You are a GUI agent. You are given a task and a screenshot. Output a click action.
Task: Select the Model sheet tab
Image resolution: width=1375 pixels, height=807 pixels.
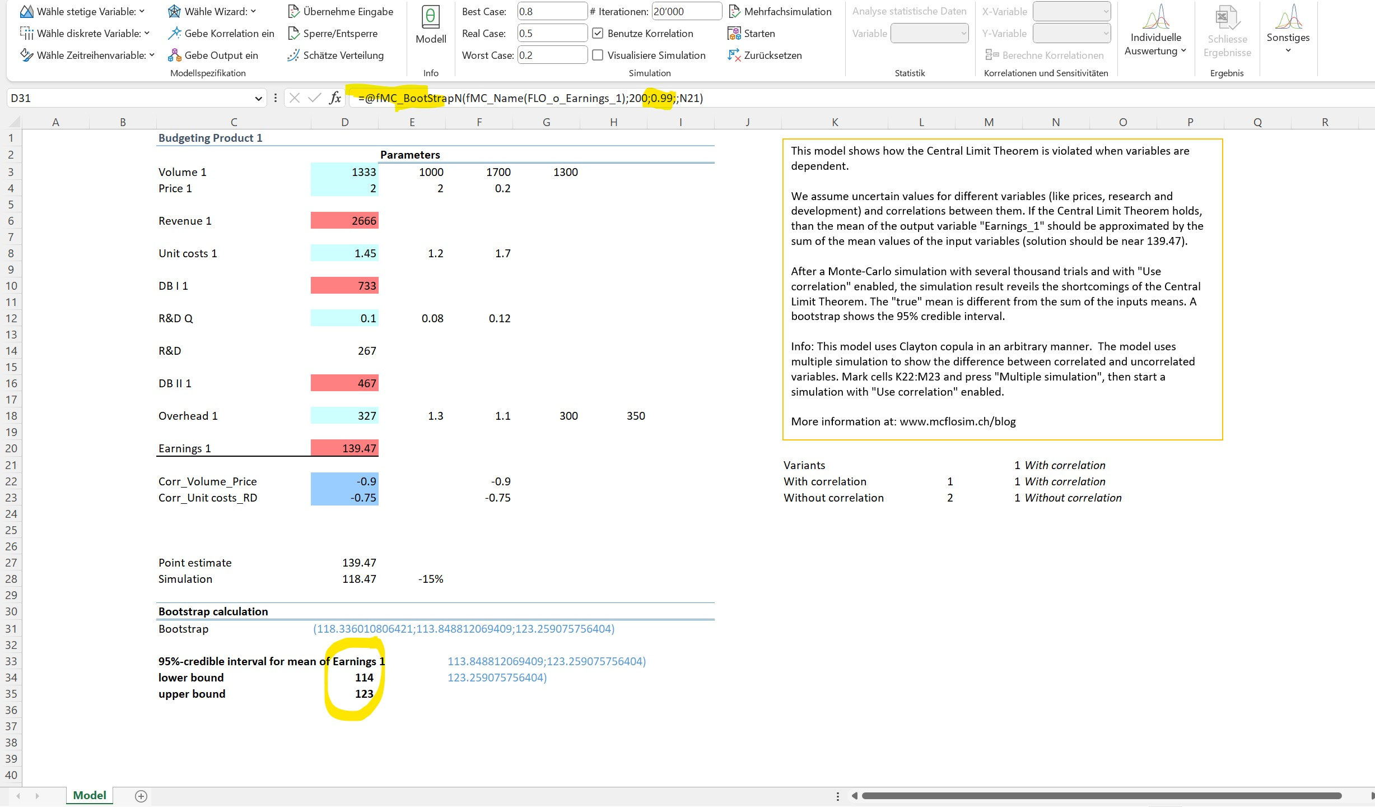pyautogui.click(x=88, y=795)
